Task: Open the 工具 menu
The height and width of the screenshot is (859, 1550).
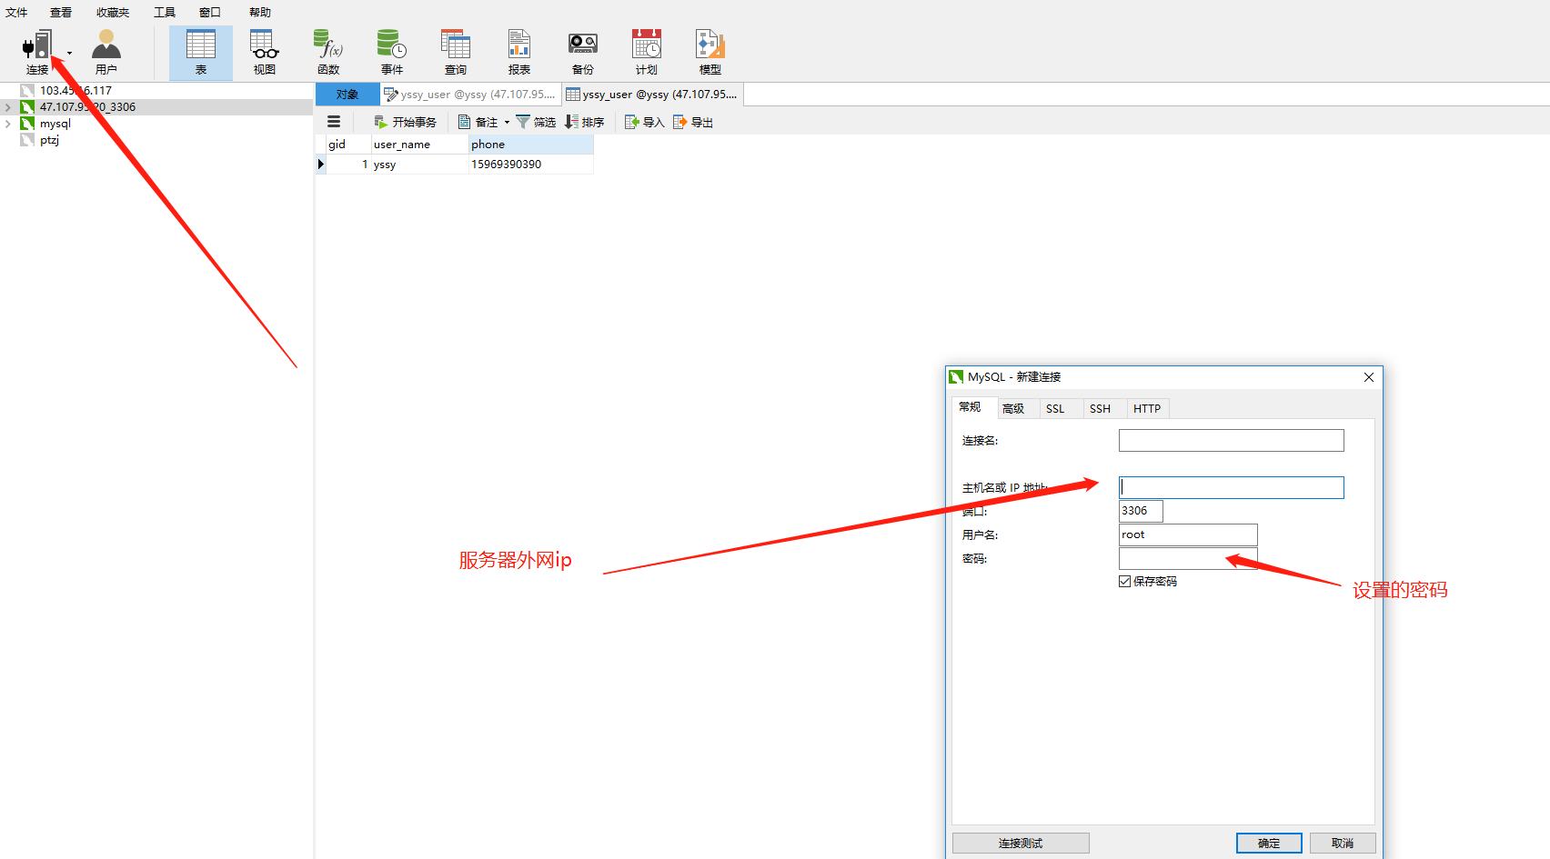Action: tap(165, 12)
